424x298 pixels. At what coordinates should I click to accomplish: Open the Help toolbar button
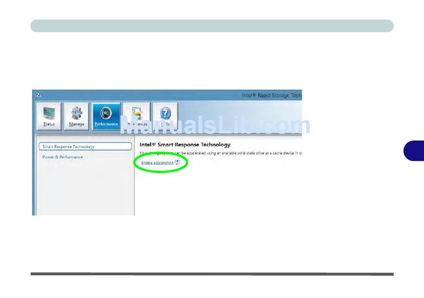click(x=166, y=116)
